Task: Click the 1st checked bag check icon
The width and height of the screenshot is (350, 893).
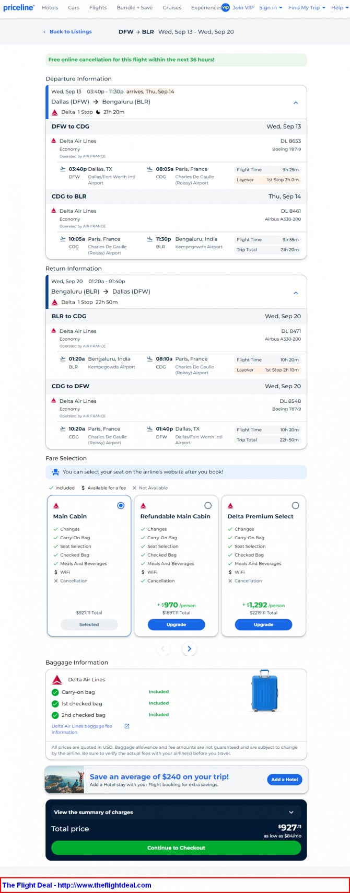Action: [55, 703]
